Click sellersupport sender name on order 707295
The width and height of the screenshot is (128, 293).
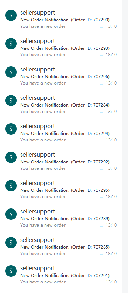[38, 183]
